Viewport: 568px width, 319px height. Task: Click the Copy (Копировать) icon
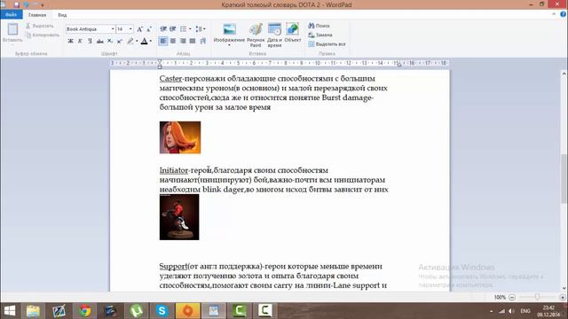coord(28,35)
